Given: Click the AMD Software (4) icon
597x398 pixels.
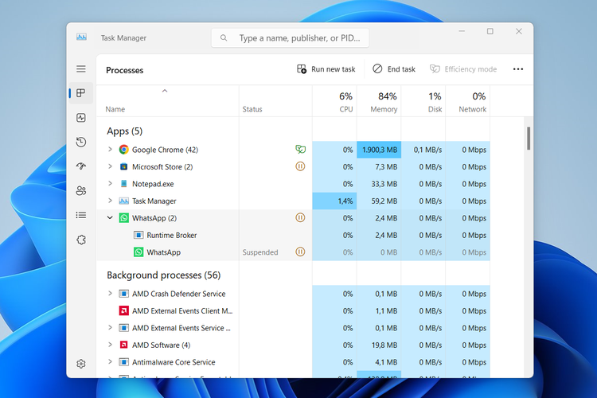Looking at the screenshot, I should pyautogui.click(x=123, y=345).
